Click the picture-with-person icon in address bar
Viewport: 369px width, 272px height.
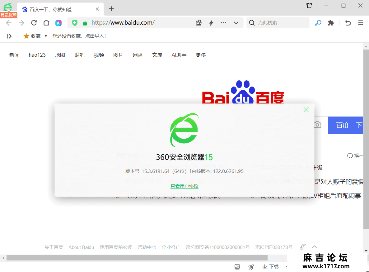199,23
